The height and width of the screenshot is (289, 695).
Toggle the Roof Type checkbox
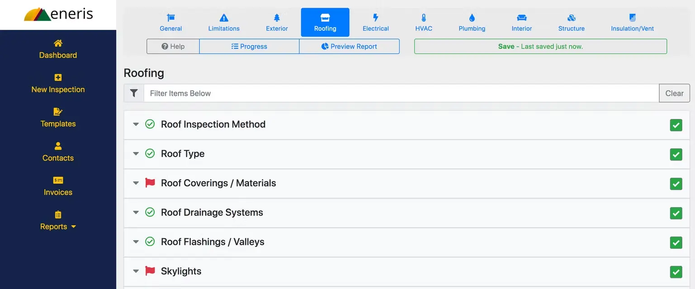676,154
